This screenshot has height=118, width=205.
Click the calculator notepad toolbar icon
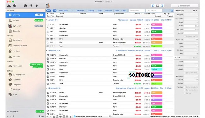(x=48, y=6)
